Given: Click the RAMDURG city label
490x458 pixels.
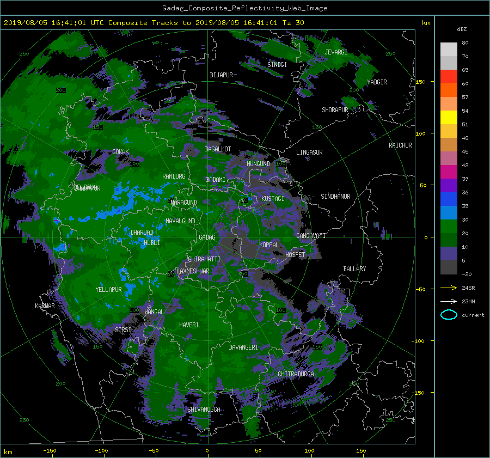Looking at the screenshot, I should (174, 176).
